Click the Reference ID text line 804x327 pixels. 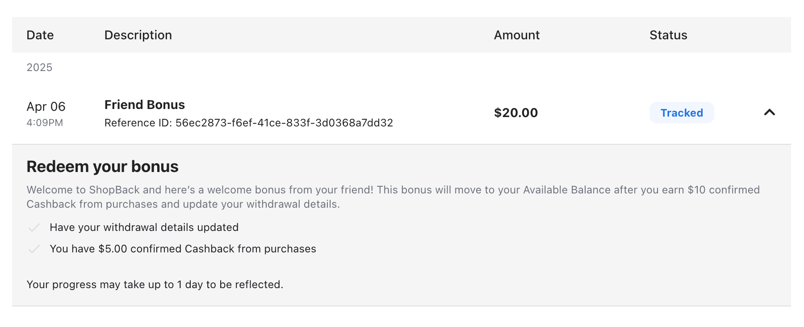tap(248, 123)
